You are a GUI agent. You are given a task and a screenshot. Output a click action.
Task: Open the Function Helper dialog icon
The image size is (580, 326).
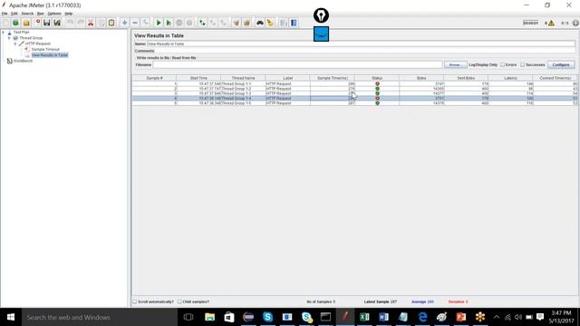(x=284, y=23)
